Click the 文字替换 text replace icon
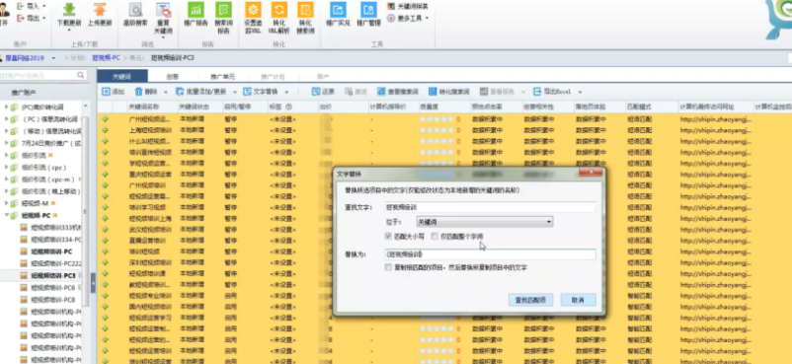Screen dimensions: 792x364 (247, 92)
